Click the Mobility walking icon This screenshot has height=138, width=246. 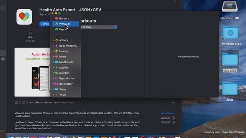[57, 67]
